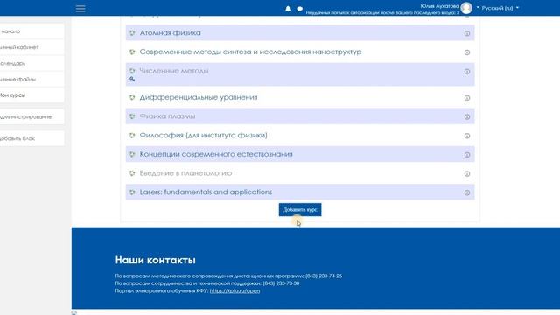The image size is (560, 315).
Task: Open Календарь in sidebar
Action: [31, 63]
